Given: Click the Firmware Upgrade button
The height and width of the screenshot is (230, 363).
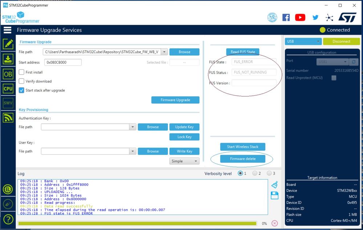Looking at the screenshot, I should point(175,100).
